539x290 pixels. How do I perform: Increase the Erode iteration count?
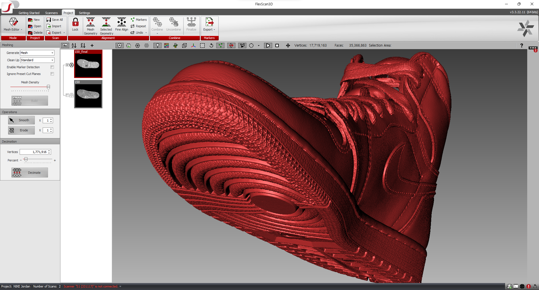(51, 129)
